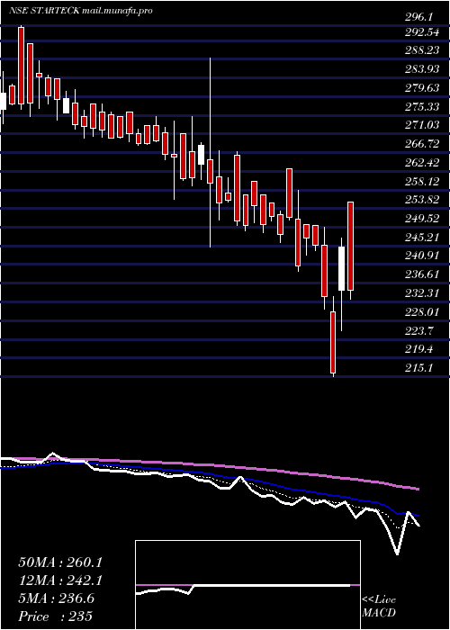Select the 283.93 price axis label
The image size is (450, 630).
(422, 69)
